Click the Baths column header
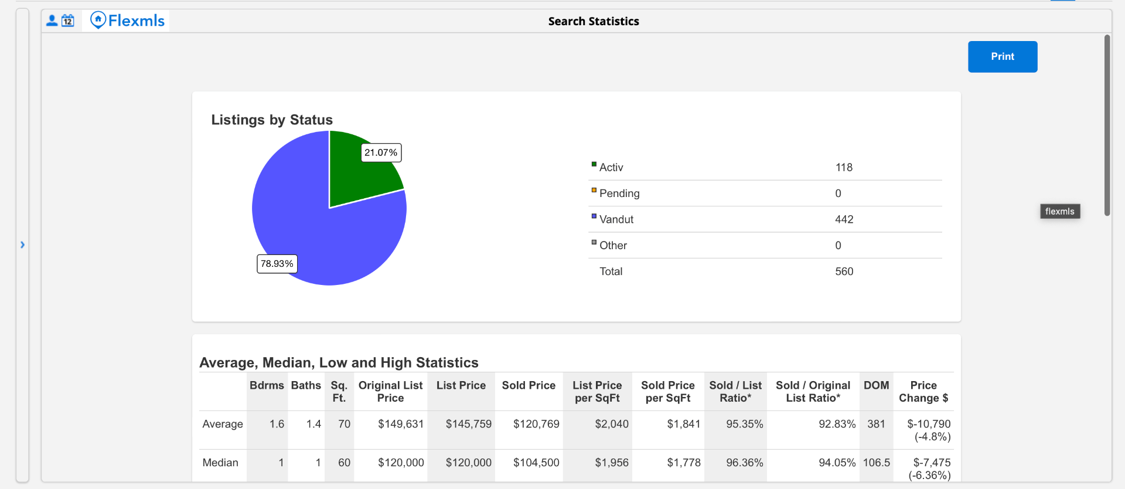1125x489 pixels. click(x=306, y=385)
